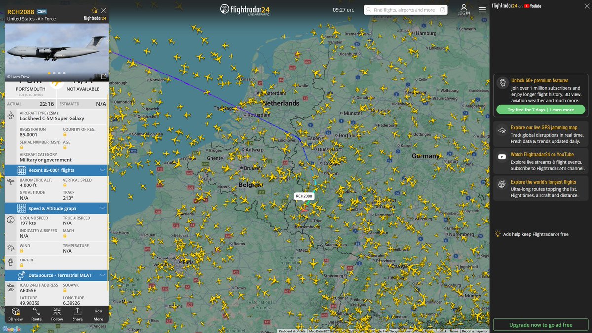Viewport: 592px width, 333px height.
Task: Click the locked Country of Reg. padlock
Action: coord(65,134)
